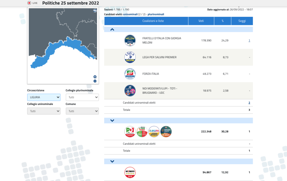Click the 94.867 votes value
The width and height of the screenshot is (287, 181).
click(207, 172)
